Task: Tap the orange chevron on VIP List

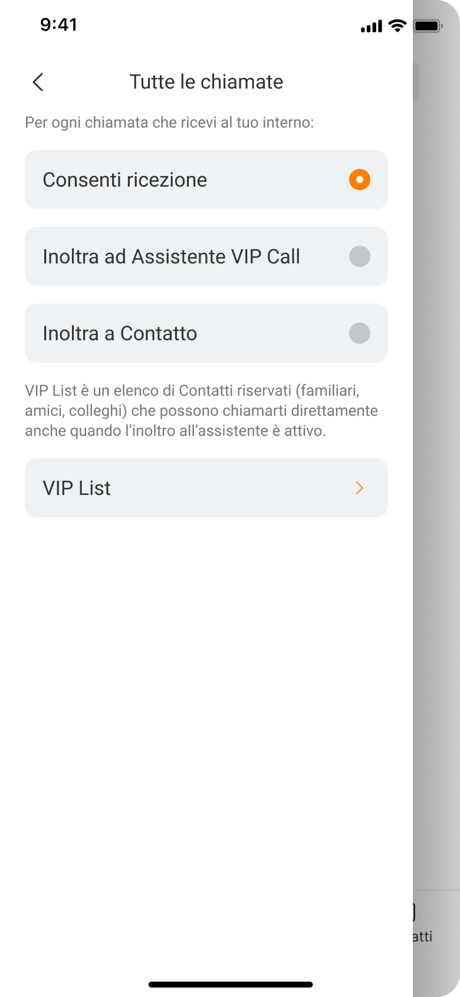Action: 359,488
